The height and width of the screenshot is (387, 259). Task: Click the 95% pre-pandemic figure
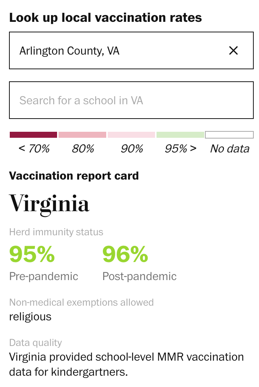tap(32, 254)
